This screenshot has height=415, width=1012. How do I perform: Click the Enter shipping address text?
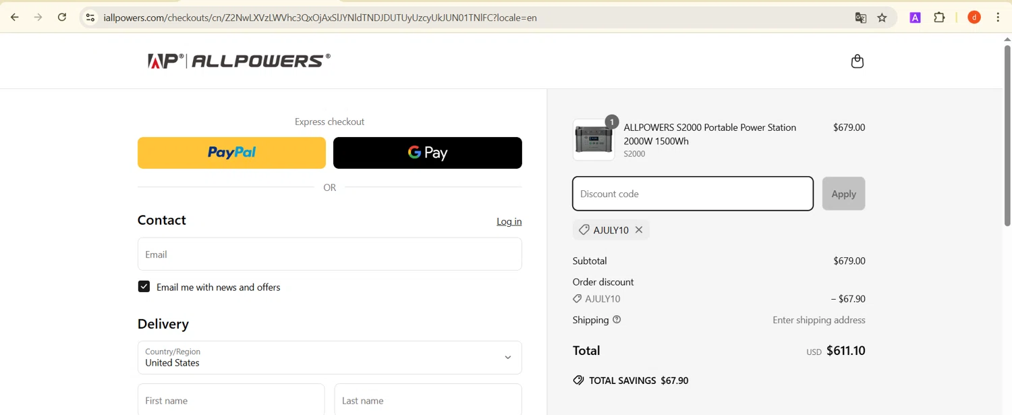[819, 320]
